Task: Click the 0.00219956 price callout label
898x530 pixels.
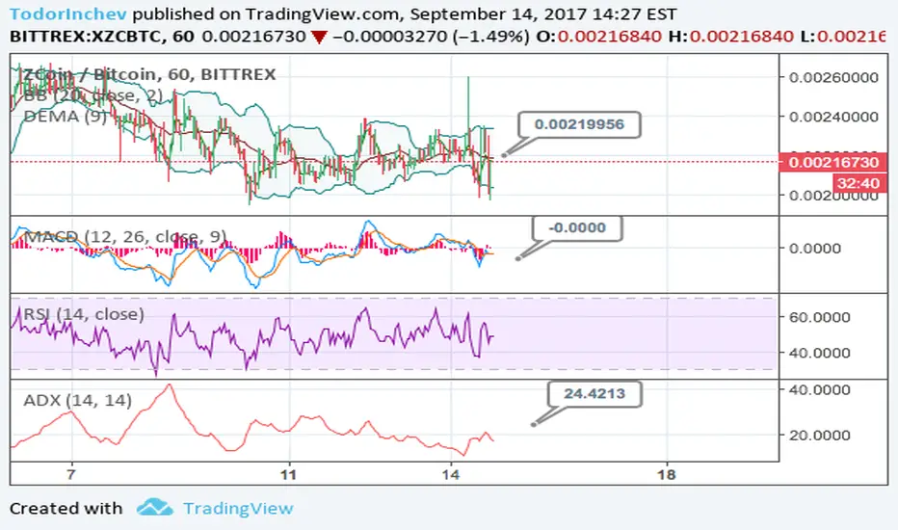Action: pyautogui.click(x=579, y=124)
